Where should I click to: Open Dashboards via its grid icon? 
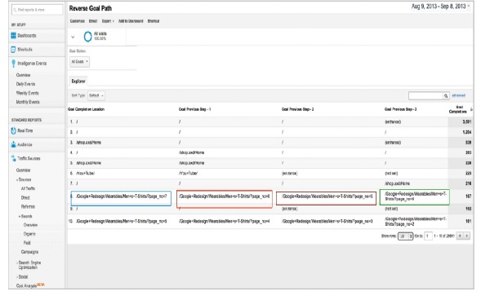coord(13,36)
